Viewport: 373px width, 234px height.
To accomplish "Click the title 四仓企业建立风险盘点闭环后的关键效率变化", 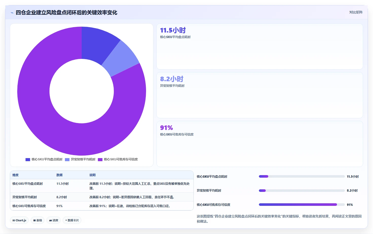I will tap(66, 13).
